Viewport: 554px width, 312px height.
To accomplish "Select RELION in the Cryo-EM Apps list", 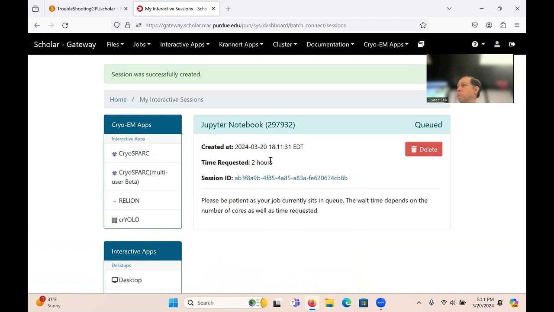I will coord(129,201).
